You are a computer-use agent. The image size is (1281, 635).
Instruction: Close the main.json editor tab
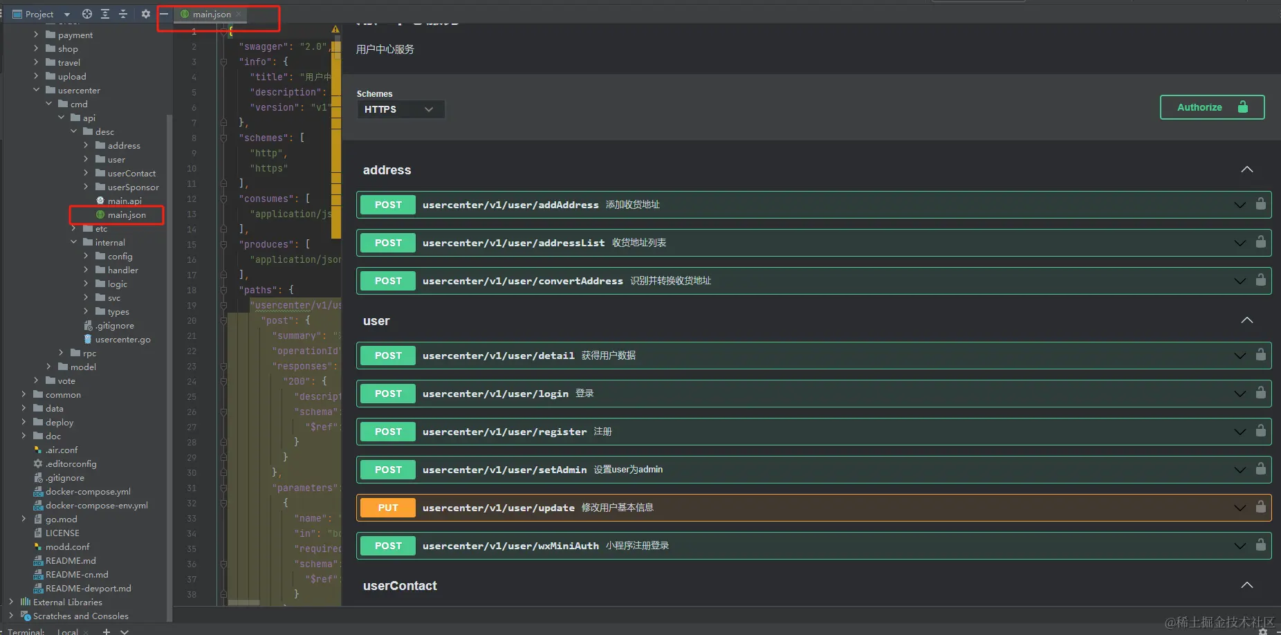239,14
